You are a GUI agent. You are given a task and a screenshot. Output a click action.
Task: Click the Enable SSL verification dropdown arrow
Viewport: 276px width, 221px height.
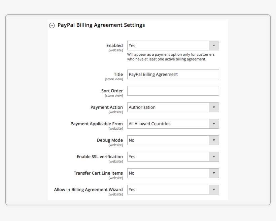click(214, 157)
